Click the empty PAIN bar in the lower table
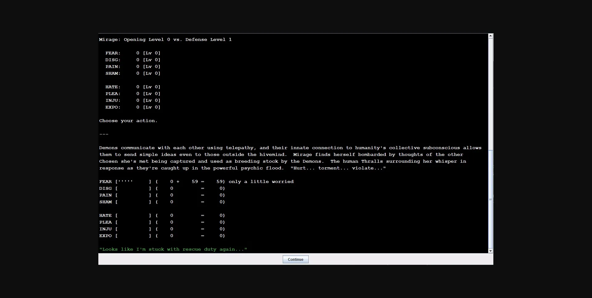 point(133,195)
